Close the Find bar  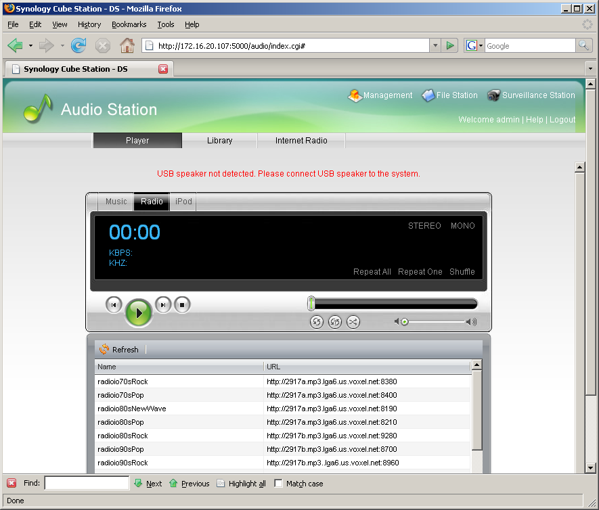pyautogui.click(x=12, y=483)
